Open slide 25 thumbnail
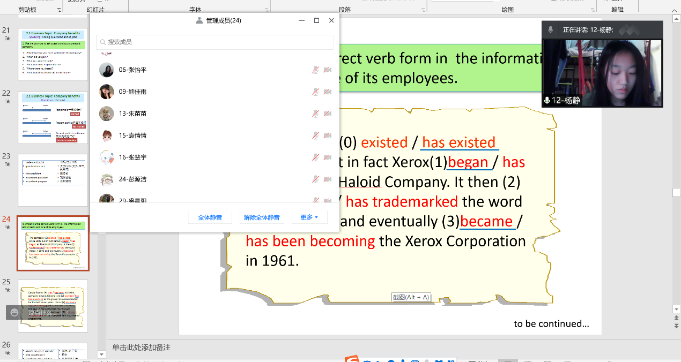 click(x=53, y=306)
